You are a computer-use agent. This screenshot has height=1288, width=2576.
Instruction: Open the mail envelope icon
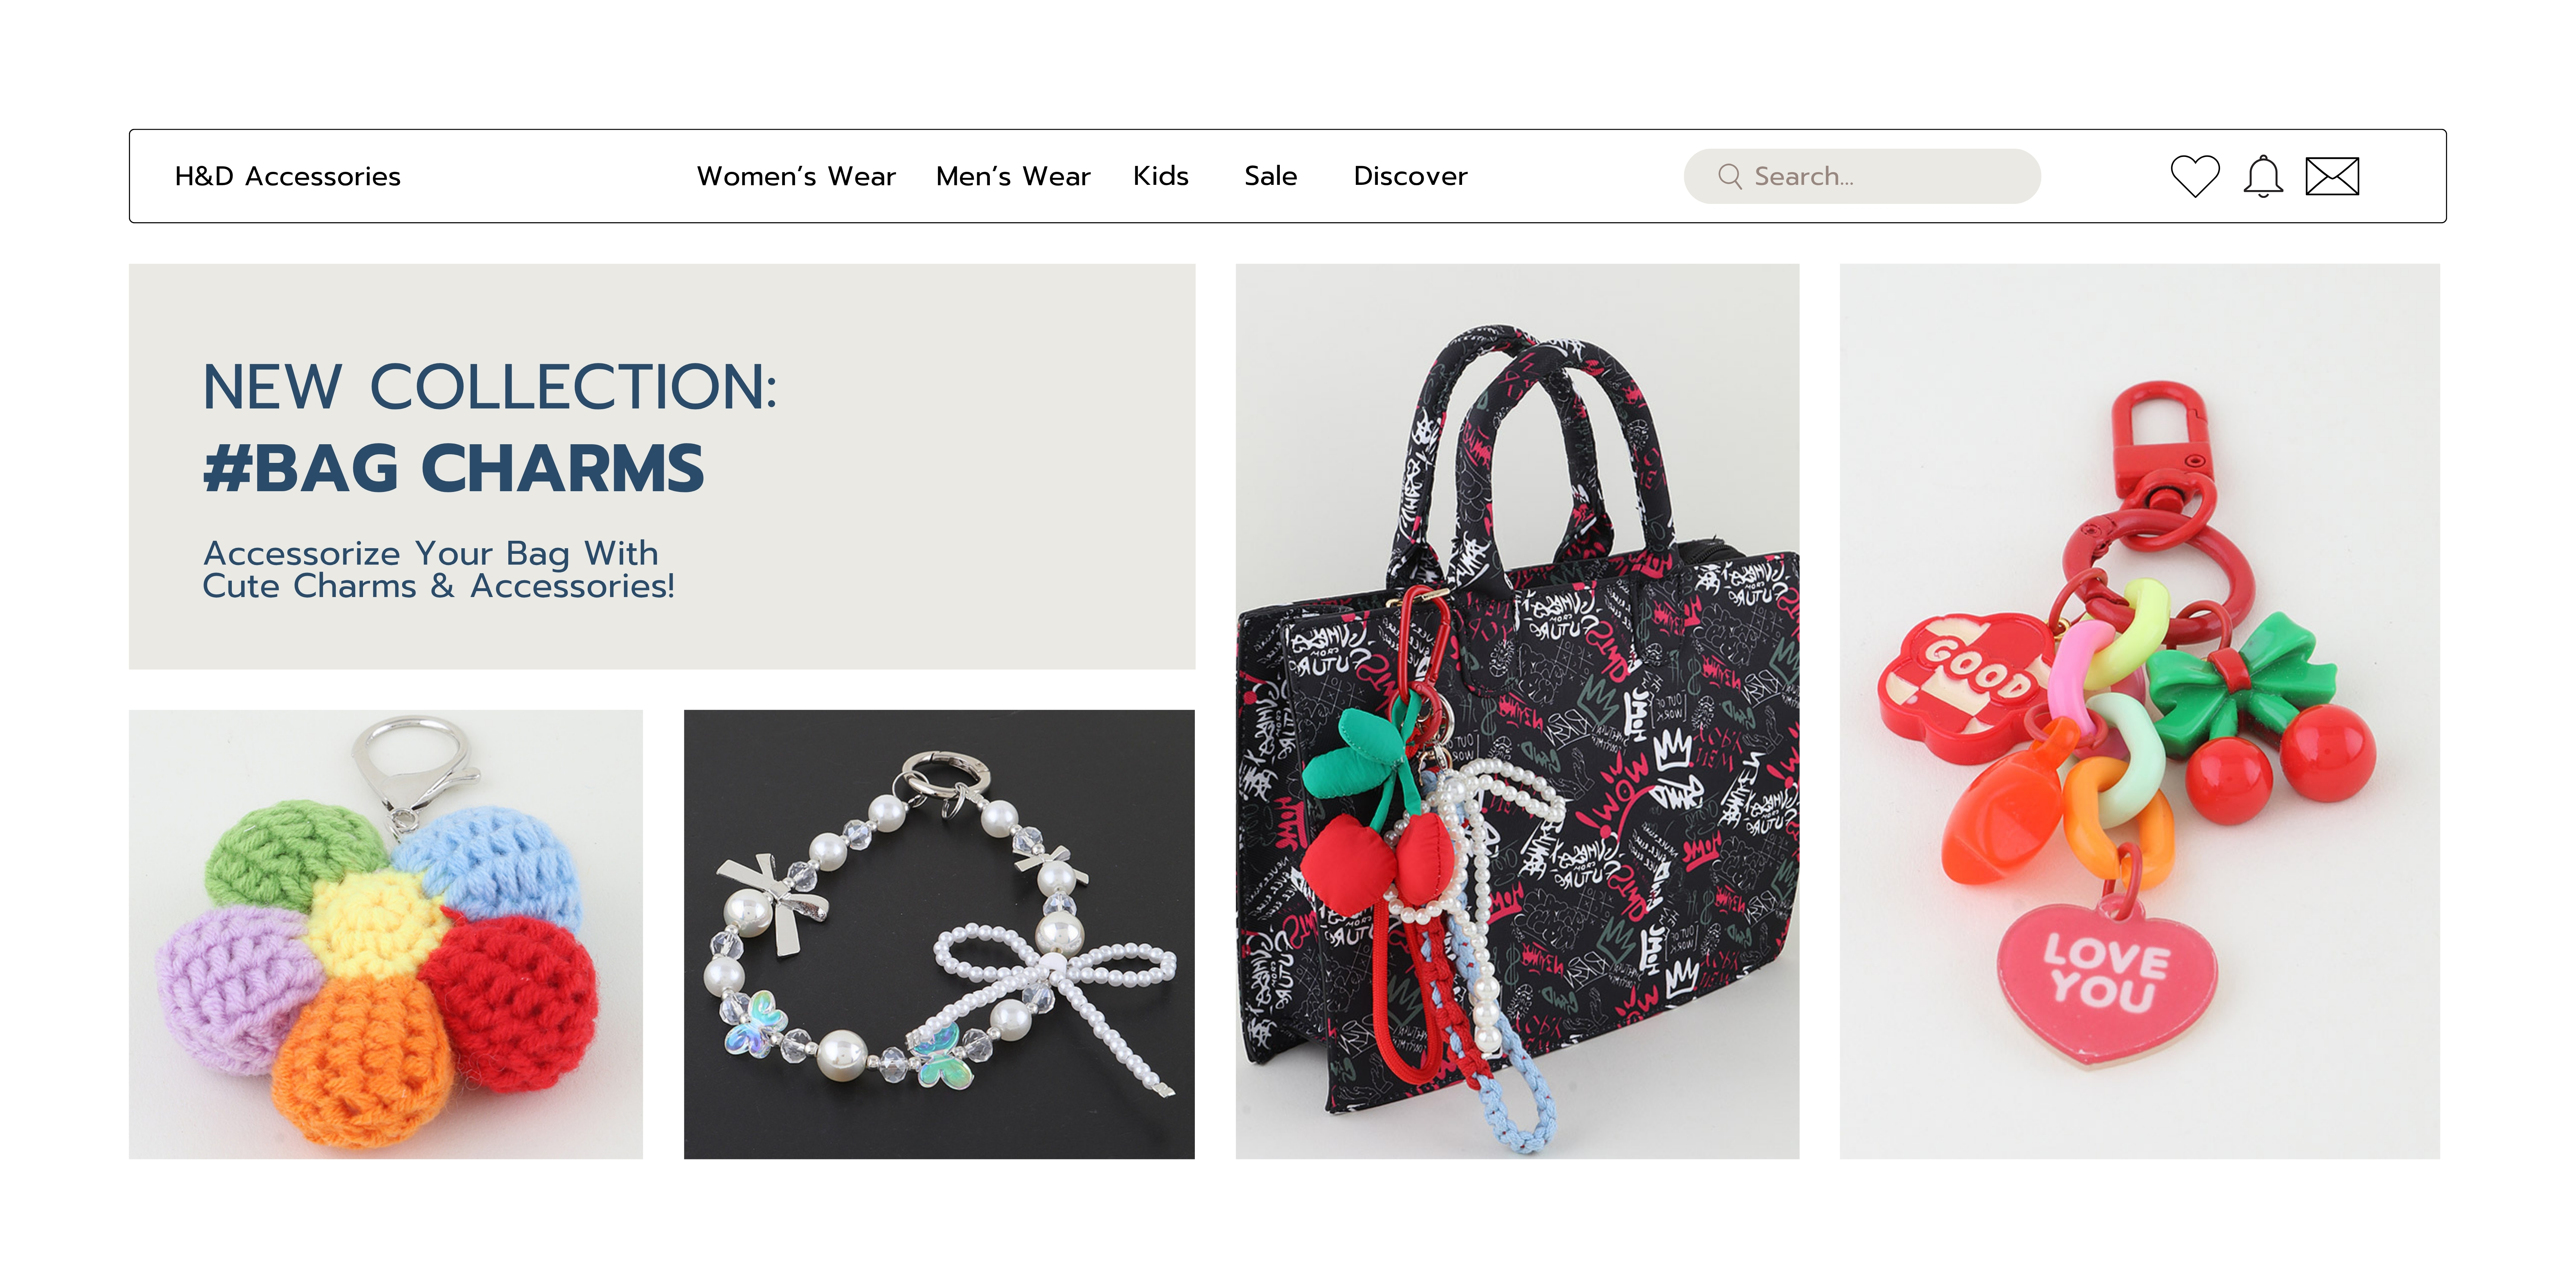(x=2332, y=176)
